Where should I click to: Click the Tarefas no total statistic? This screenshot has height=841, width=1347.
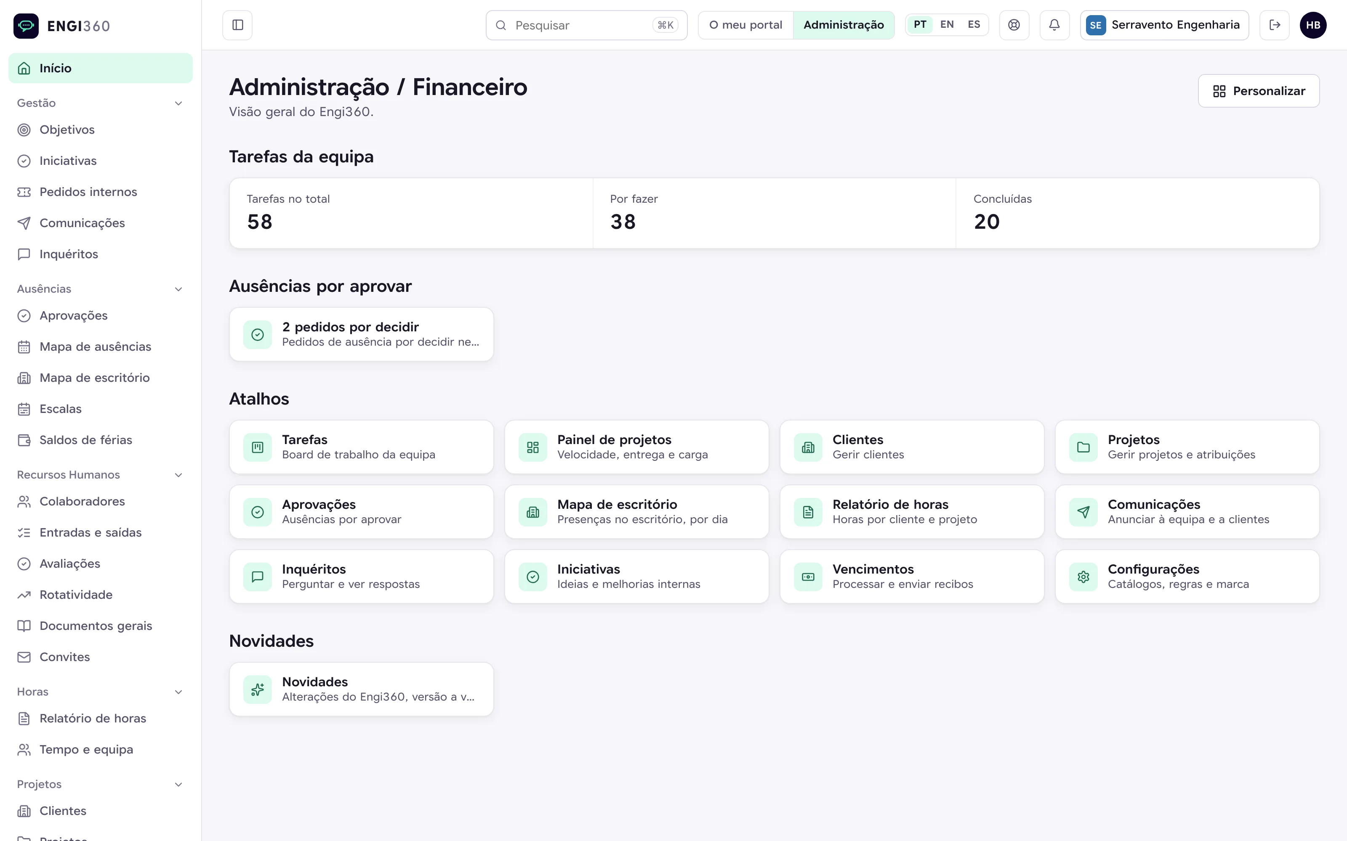pyautogui.click(x=411, y=213)
